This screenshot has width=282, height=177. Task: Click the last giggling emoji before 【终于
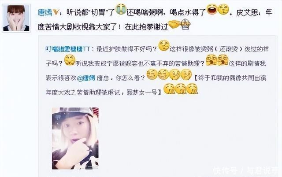pos(186,75)
